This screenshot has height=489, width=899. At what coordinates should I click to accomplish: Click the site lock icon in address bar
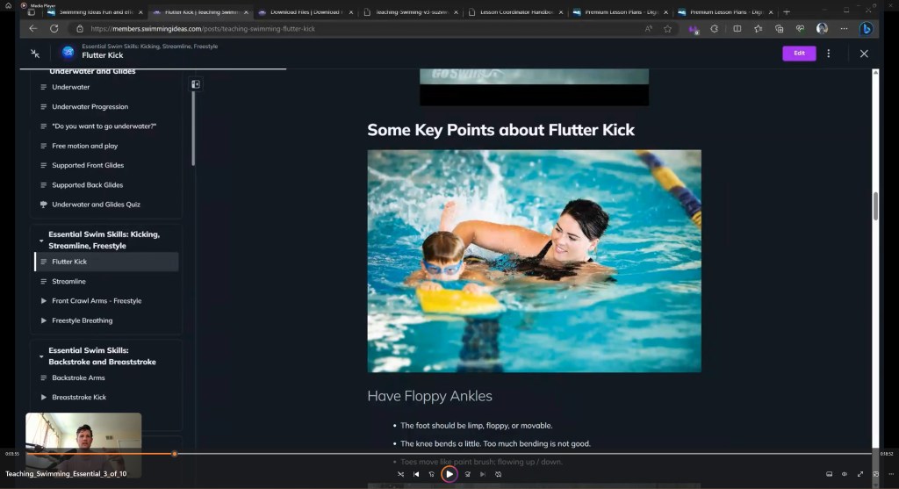point(80,29)
